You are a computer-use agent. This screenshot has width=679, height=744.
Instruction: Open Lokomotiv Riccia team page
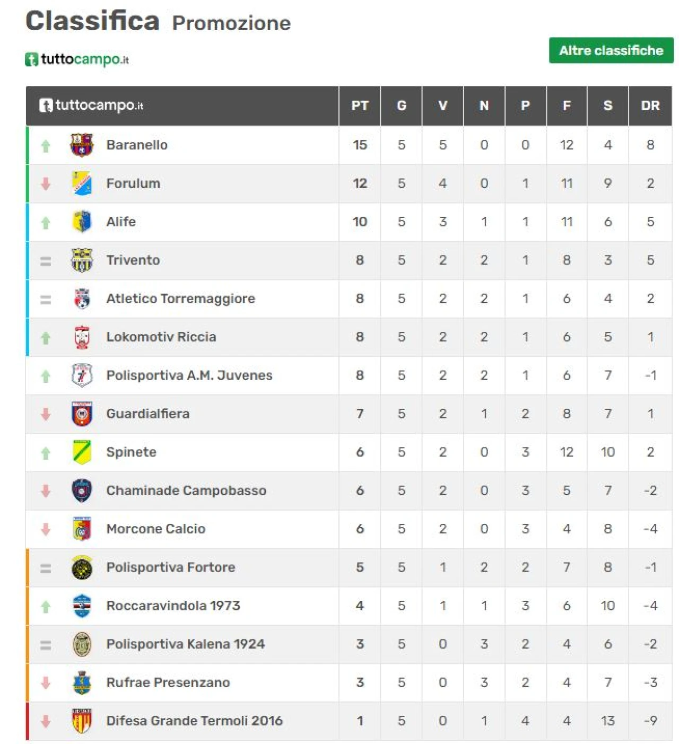[x=161, y=337]
